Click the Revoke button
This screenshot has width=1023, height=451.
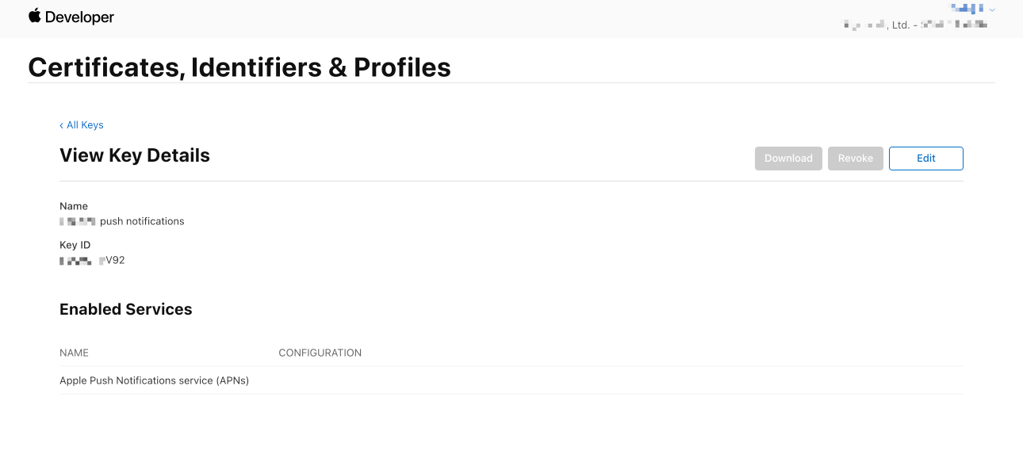tap(855, 159)
